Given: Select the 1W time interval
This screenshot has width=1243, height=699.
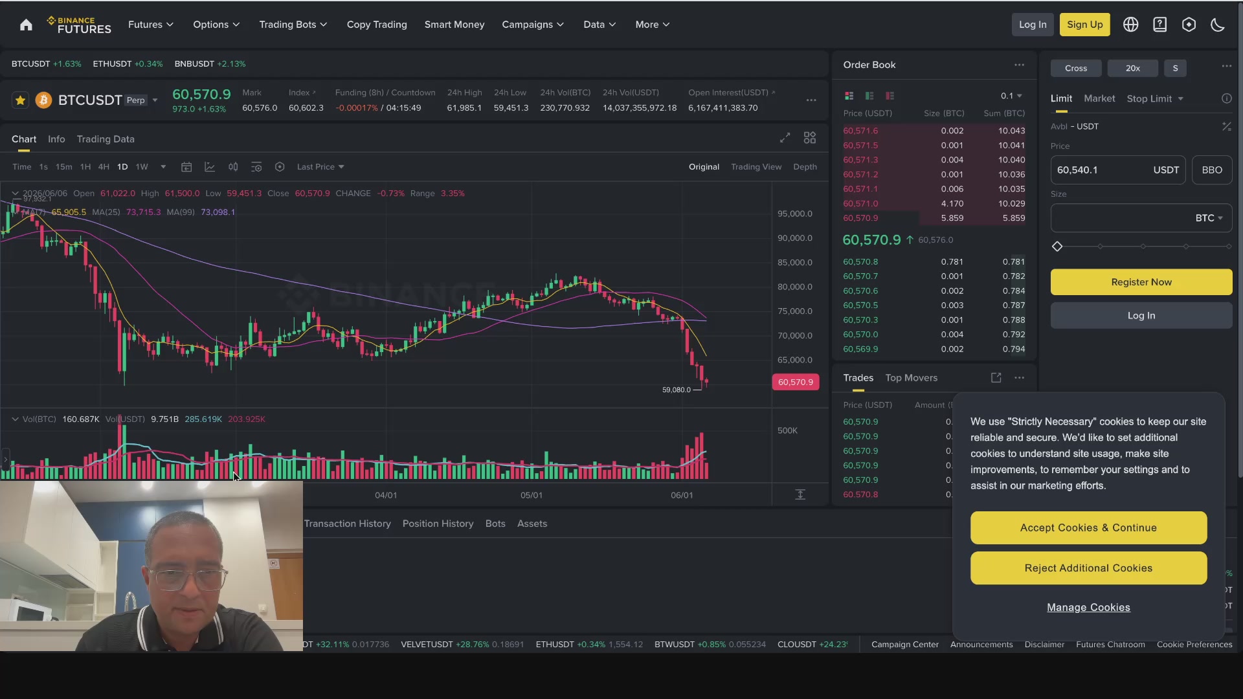Looking at the screenshot, I should tap(142, 167).
